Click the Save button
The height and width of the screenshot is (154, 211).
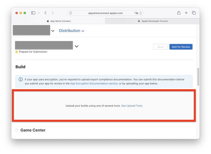point(160,47)
